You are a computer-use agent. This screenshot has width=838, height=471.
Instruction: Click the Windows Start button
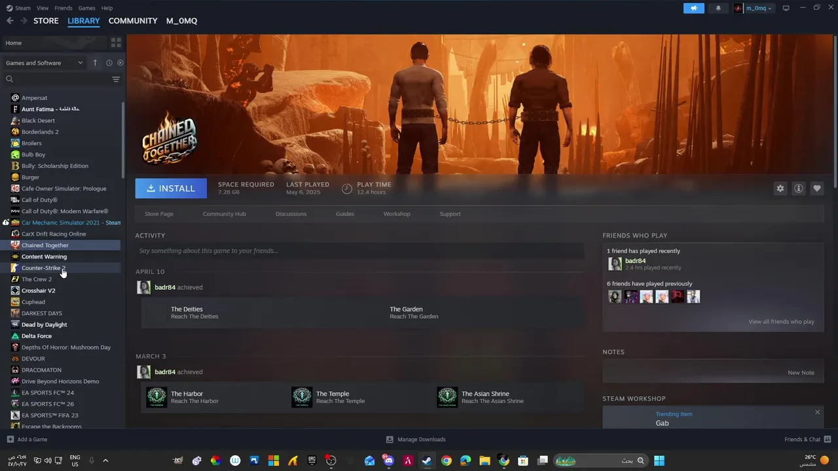point(659,461)
